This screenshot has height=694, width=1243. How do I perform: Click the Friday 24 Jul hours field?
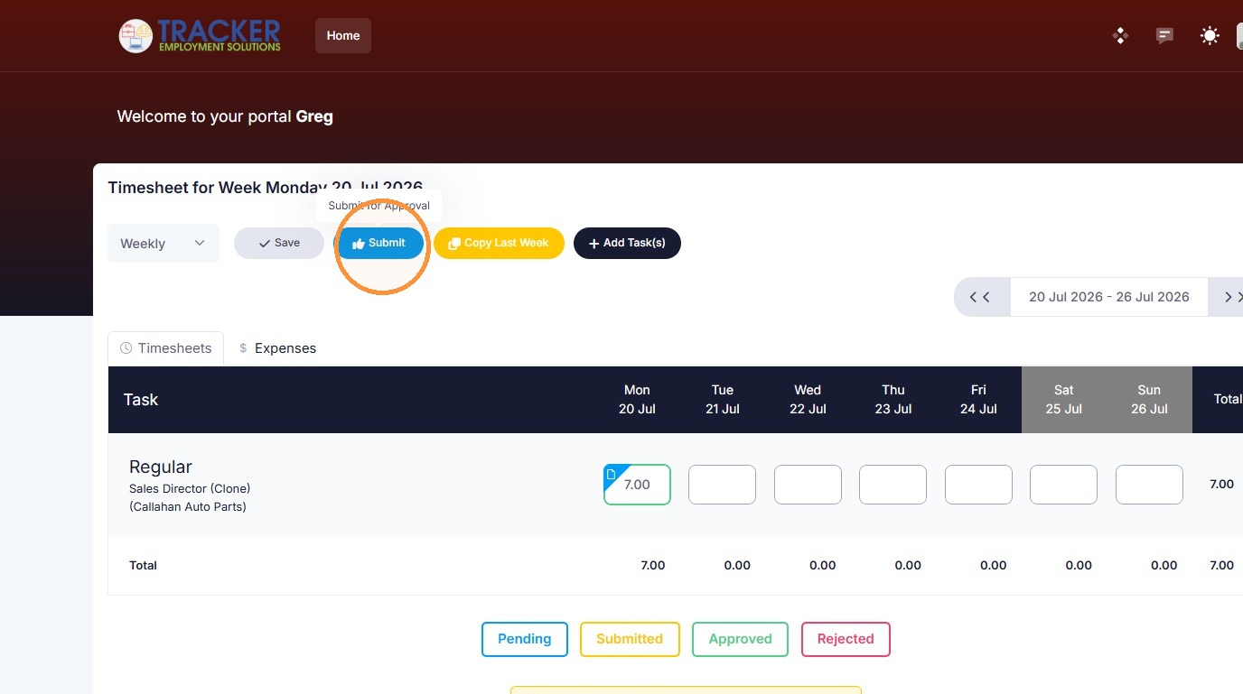pyautogui.click(x=978, y=485)
